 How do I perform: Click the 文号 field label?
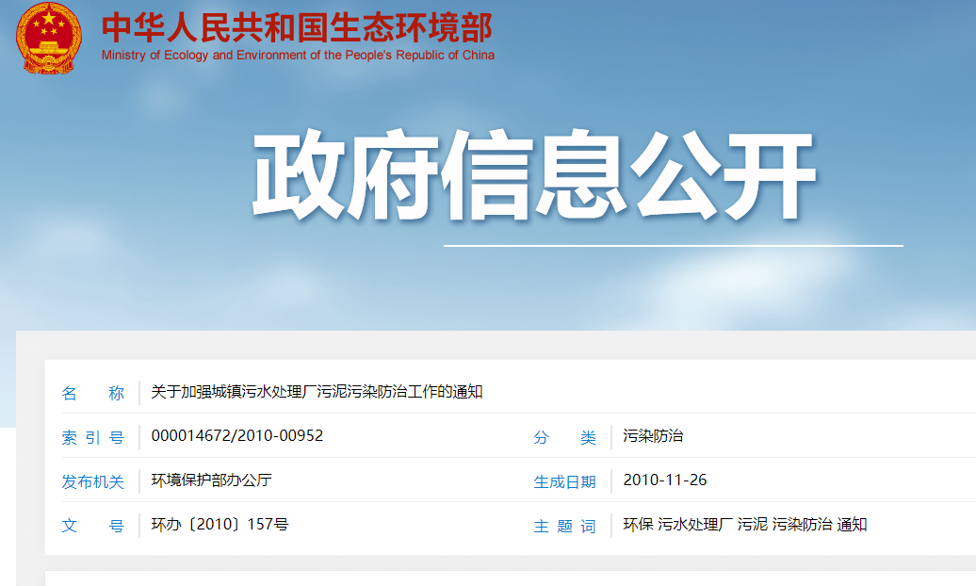92,526
